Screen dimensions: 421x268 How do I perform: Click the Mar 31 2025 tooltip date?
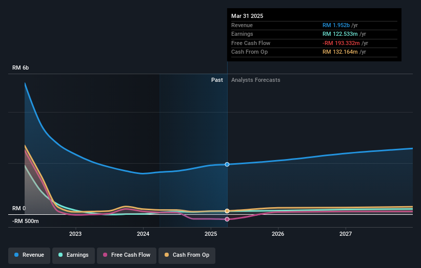pos(247,16)
